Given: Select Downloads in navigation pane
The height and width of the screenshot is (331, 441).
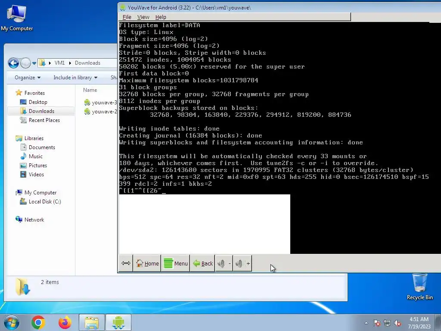Looking at the screenshot, I should [41, 111].
